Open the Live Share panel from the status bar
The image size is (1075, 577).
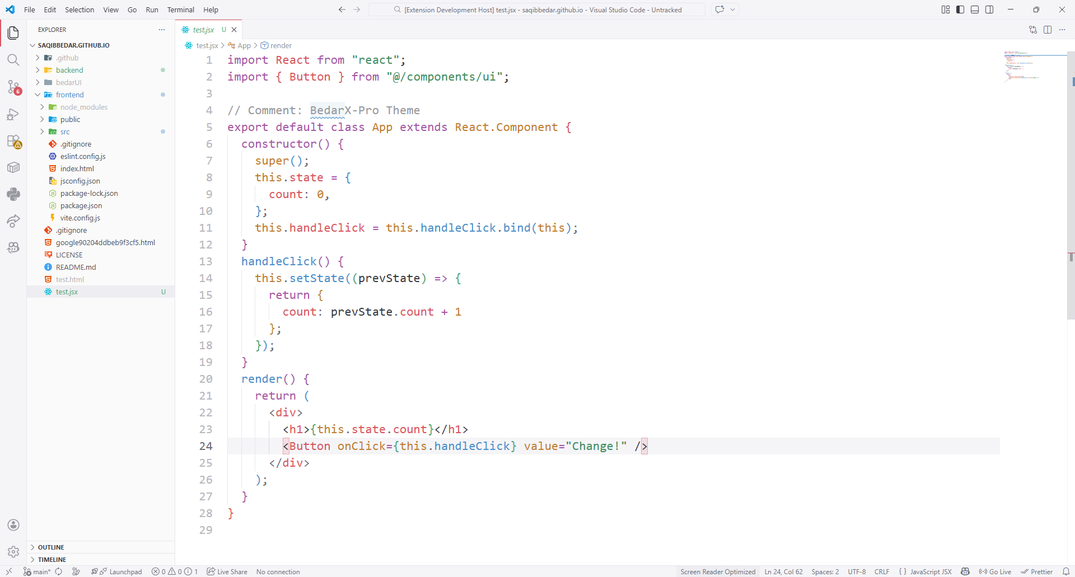coord(227,571)
